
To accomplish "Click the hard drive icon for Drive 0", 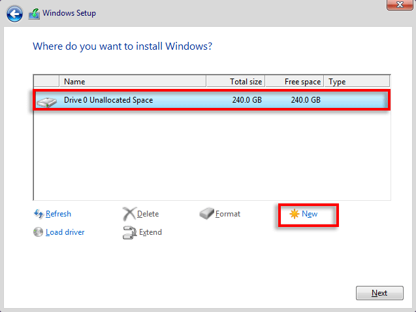I will [46, 101].
